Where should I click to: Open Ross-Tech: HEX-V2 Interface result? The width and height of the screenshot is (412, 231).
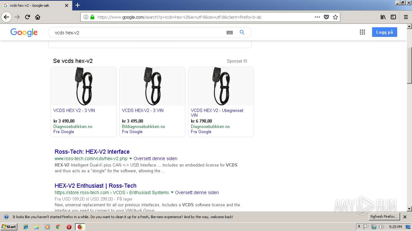[92, 152]
